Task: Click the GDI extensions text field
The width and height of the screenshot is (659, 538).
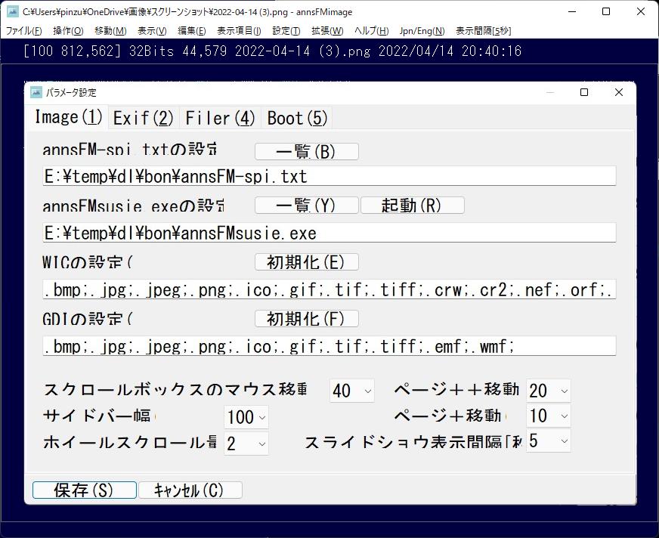Action: (329, 346)
